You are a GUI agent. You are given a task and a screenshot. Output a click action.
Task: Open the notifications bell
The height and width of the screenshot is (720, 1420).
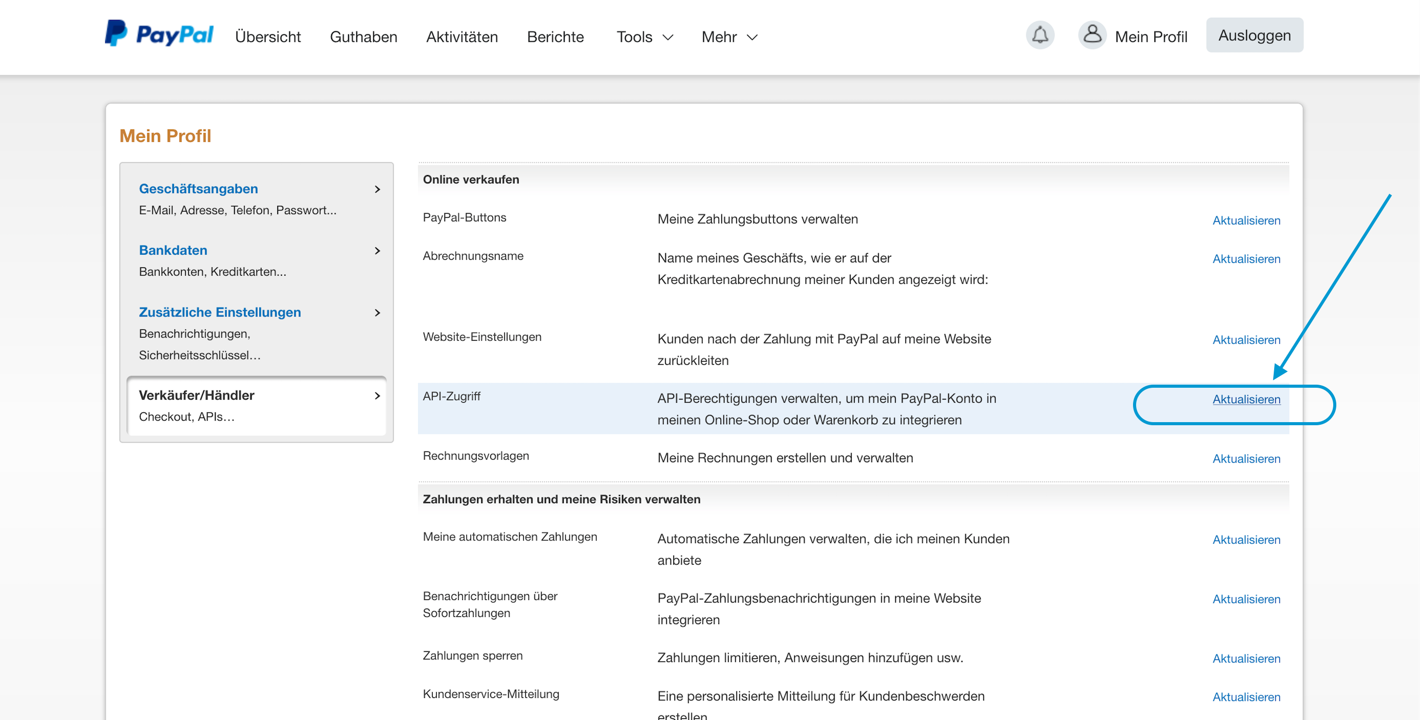(1040, 35)
